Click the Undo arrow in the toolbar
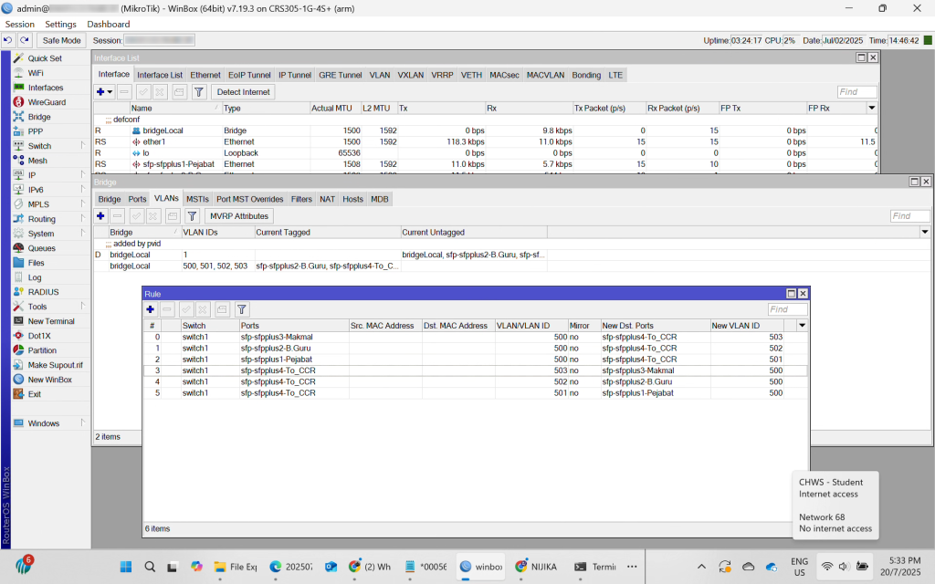Image resolution: width=935 pixels, height=584 pixels. coord(7,40)
